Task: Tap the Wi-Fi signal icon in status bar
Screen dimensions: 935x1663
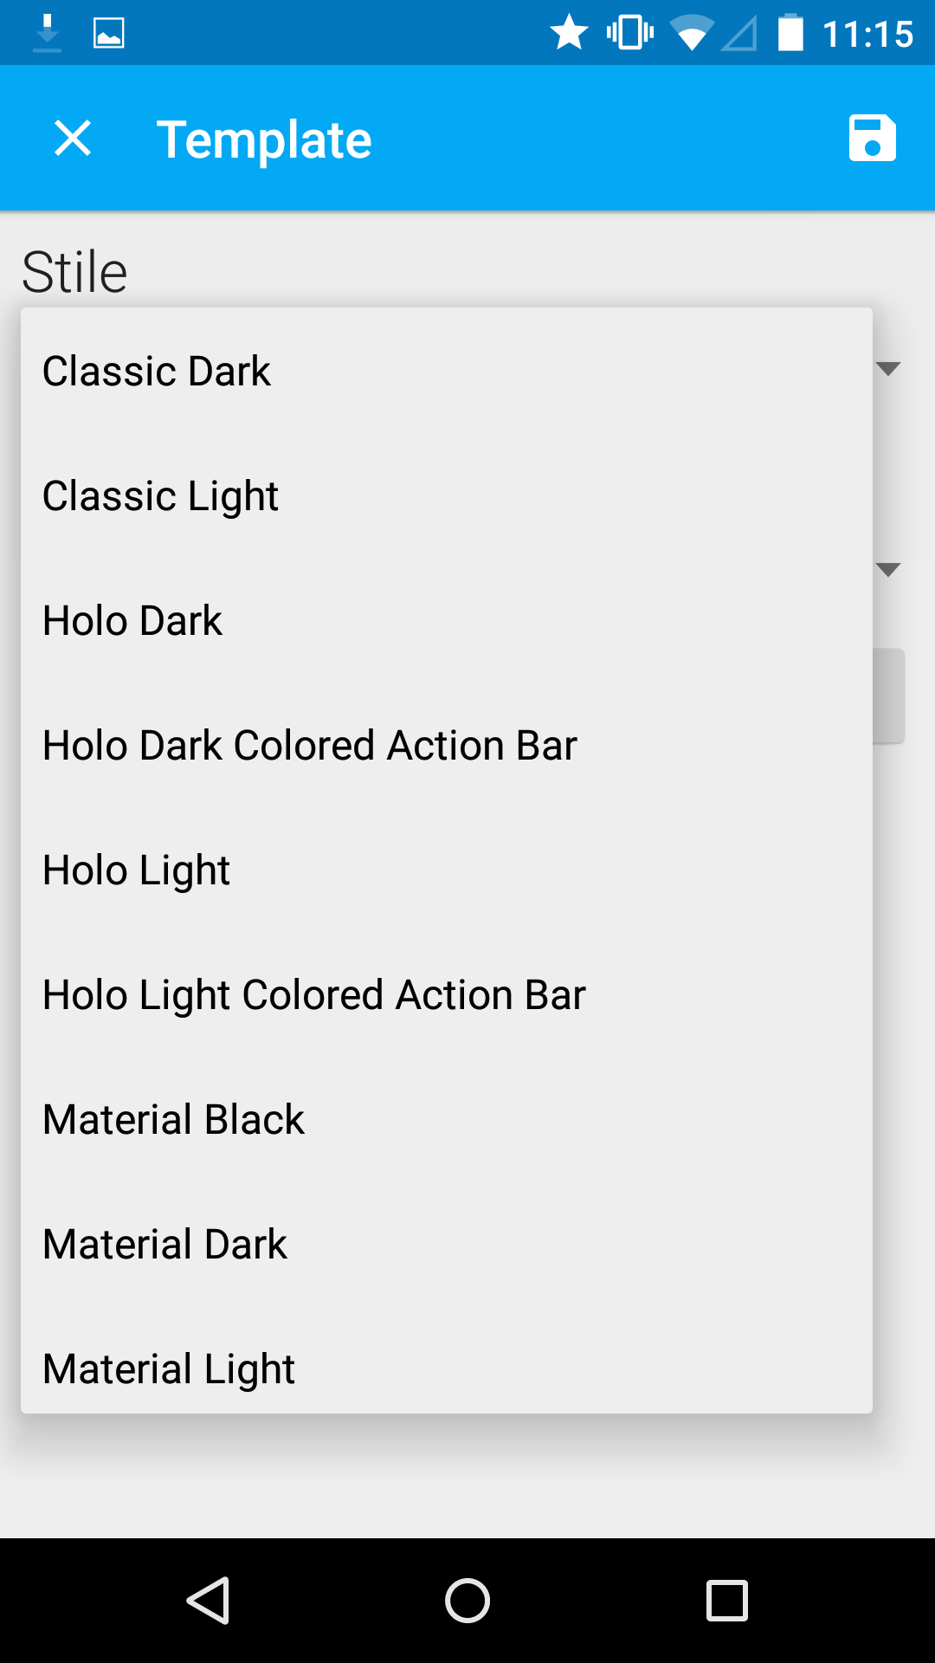Action: click(690, 34)
